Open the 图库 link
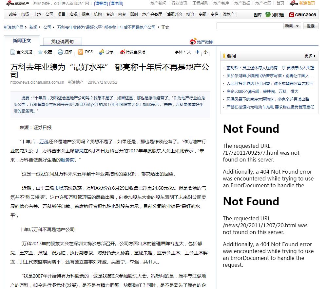This screenshot has height=289, width=327. (258, 15)
